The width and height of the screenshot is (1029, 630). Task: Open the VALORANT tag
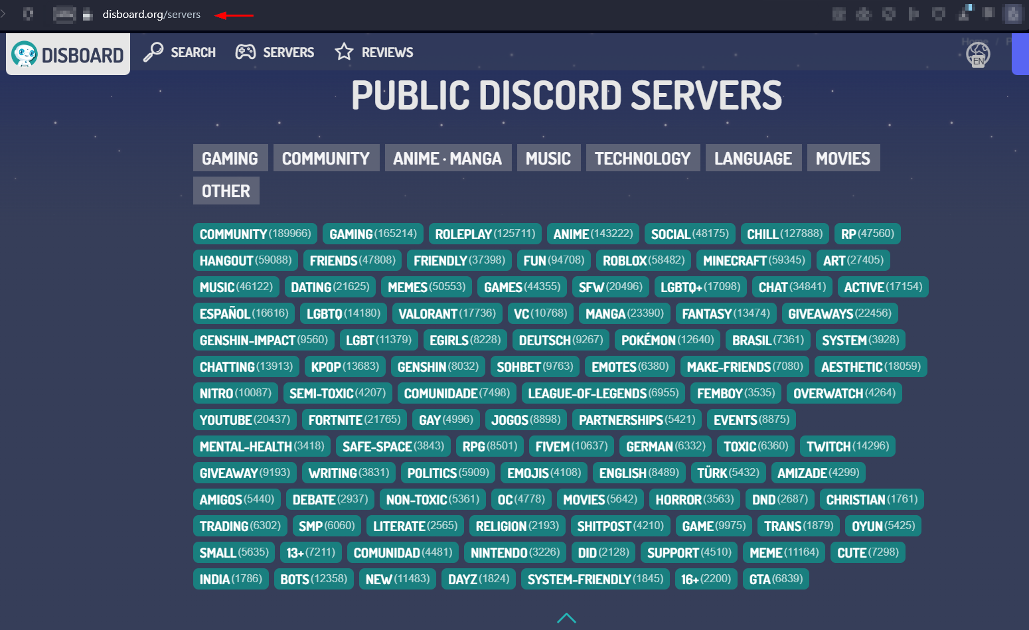coord(447,313)
